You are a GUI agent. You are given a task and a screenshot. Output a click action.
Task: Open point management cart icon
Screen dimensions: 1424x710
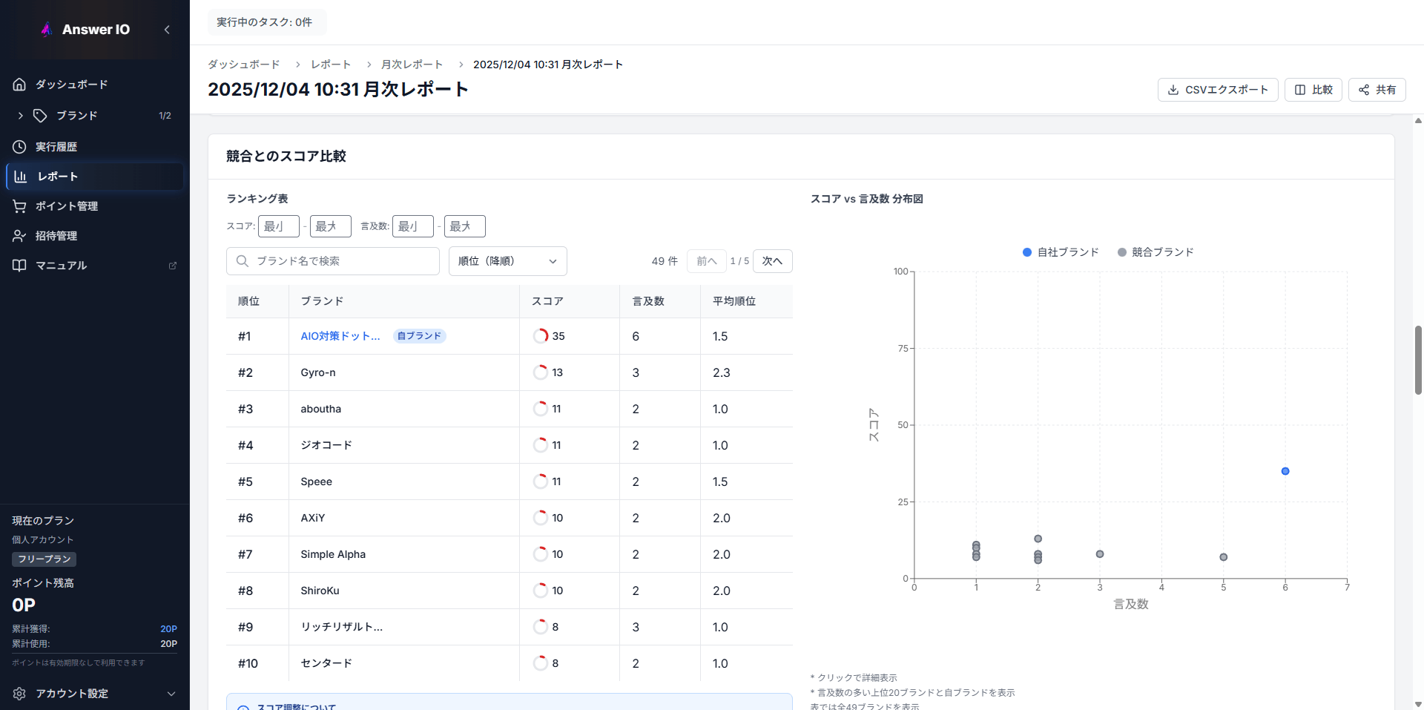coord(19,206)
